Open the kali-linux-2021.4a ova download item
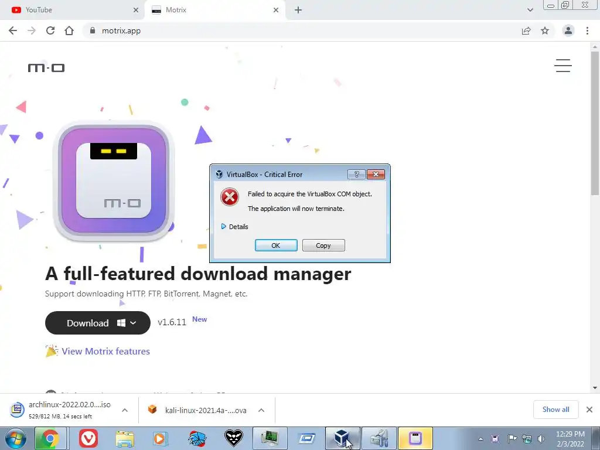Viewport: 600px width, 450px height. tap(198, 410)
